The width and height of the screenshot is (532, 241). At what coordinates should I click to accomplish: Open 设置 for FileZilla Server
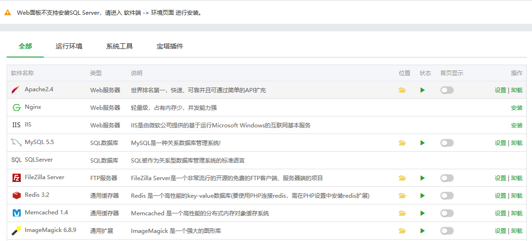500,178
